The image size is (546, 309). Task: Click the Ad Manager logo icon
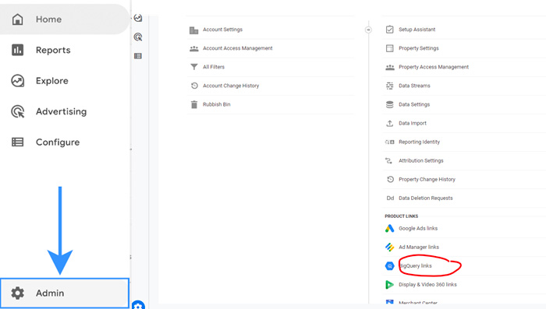390,248
